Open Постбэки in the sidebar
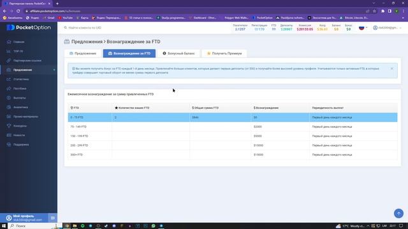Image resolution: width=408 pixels, height=229 pixels. [20, 88]
